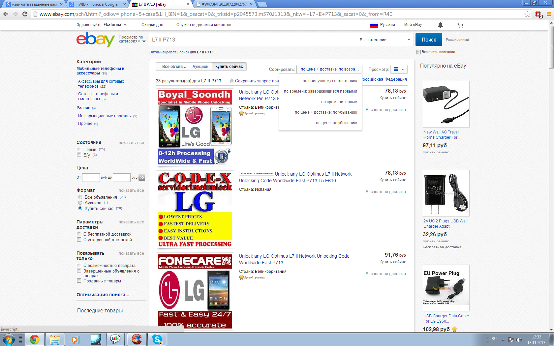Check 'С возможностью возврата' checkbox
The width and height of the screenshot is (554, 346).
79,265
